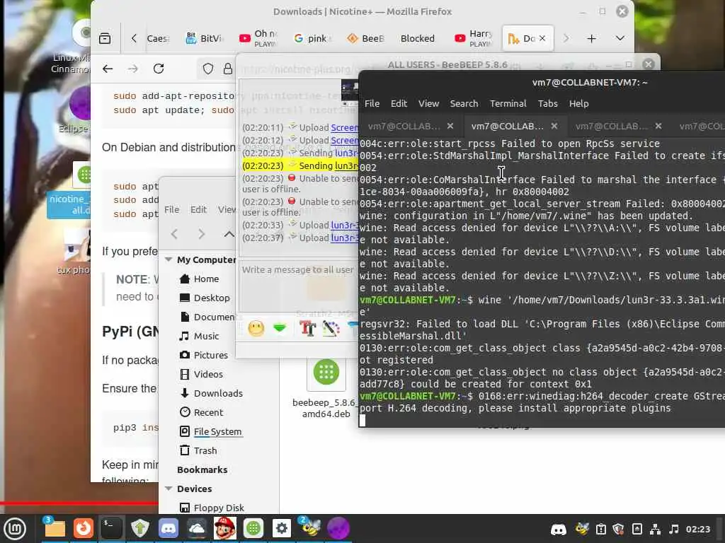This screenshot has width=725, height=543.
Task: Switch to the BeeB Firefox tab
Action: [366, 38]
